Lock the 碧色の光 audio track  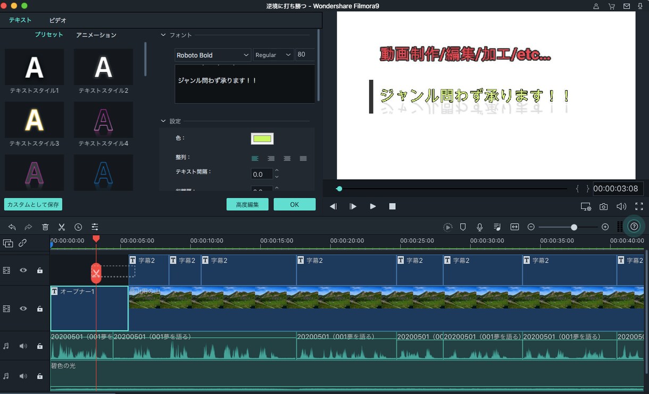pos(39,376)
